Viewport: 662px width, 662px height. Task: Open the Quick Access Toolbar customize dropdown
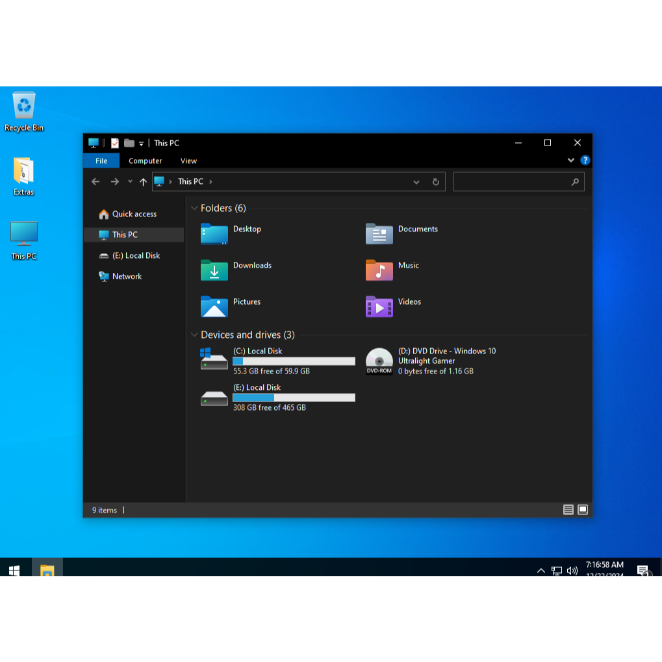click(x=142, y=144)
